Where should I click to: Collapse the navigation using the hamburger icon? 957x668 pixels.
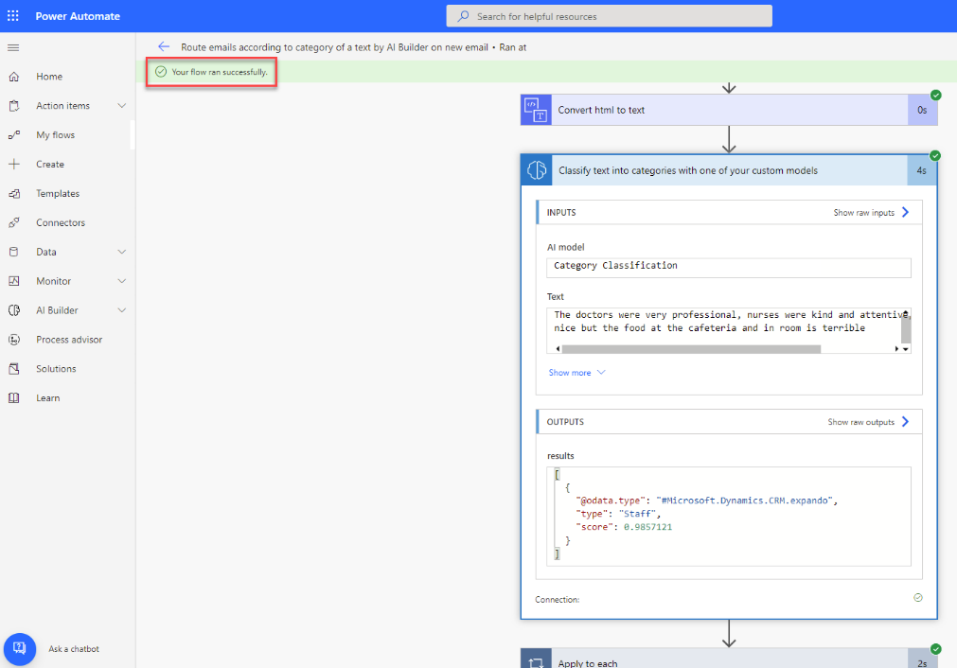coord(13,47)
